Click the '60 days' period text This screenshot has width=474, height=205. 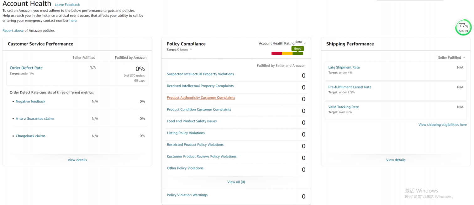click(140, 81)
